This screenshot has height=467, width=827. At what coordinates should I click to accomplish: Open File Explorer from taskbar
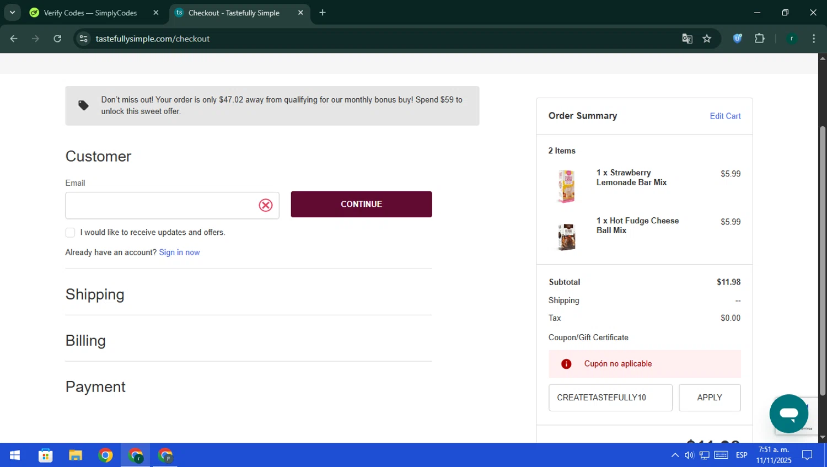click(76, 455)
